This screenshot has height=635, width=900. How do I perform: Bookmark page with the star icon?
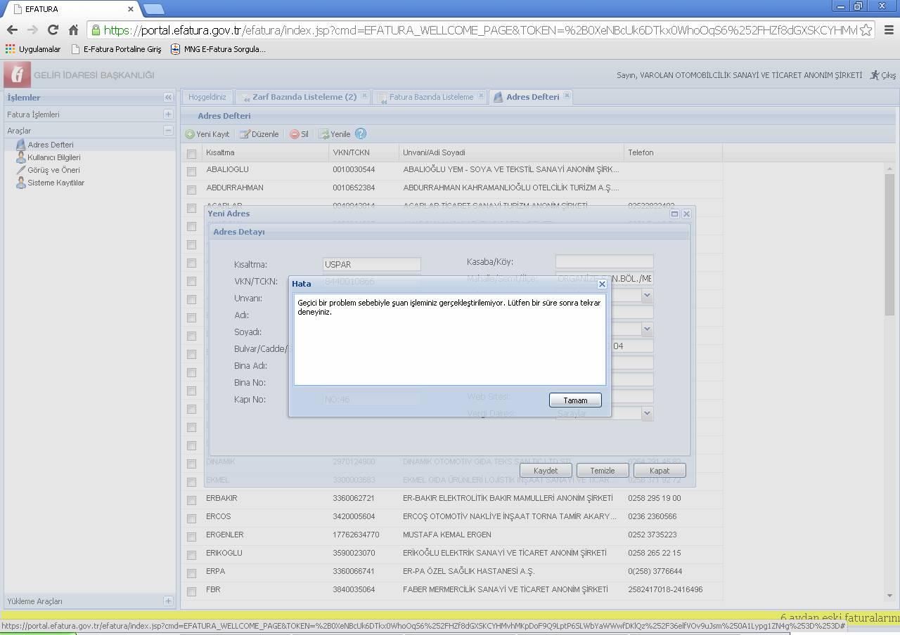(866, 30)
